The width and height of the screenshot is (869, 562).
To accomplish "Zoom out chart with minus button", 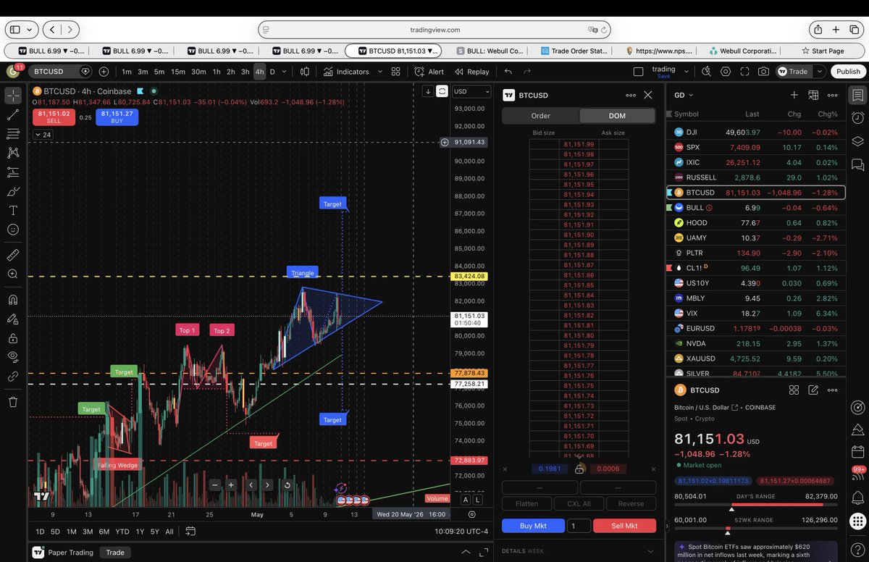I will pos(215,485).
